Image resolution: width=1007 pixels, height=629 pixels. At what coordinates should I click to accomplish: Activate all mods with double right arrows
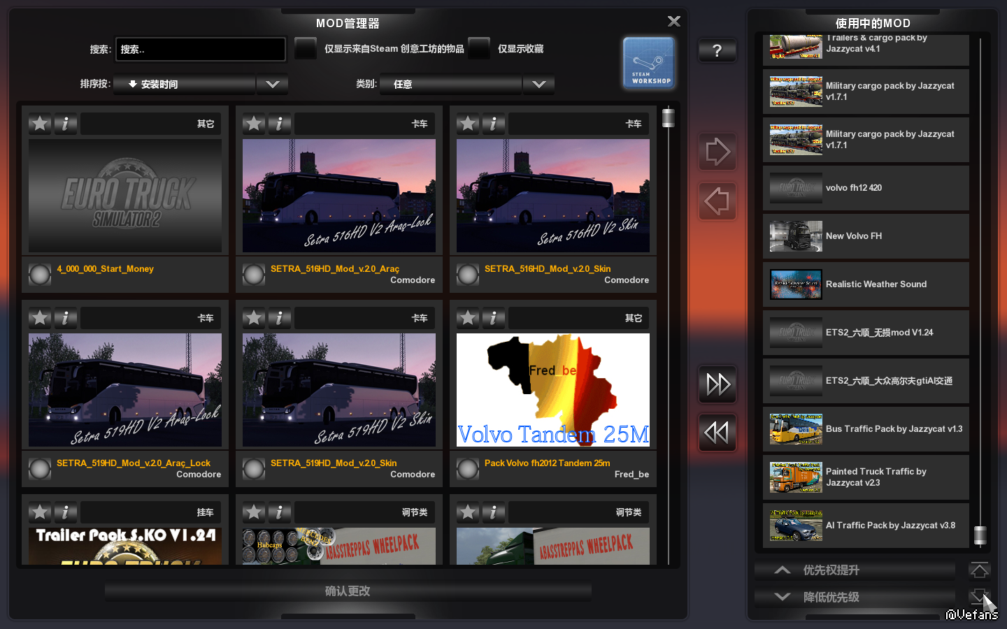717,384
